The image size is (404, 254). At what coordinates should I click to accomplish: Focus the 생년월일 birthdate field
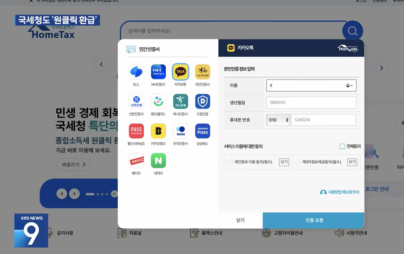[311, 103]
